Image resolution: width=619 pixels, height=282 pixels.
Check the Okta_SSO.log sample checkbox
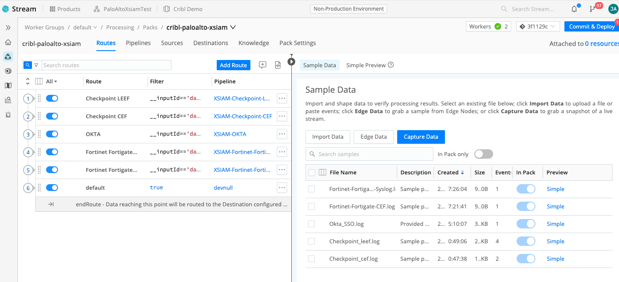[311, 224]
